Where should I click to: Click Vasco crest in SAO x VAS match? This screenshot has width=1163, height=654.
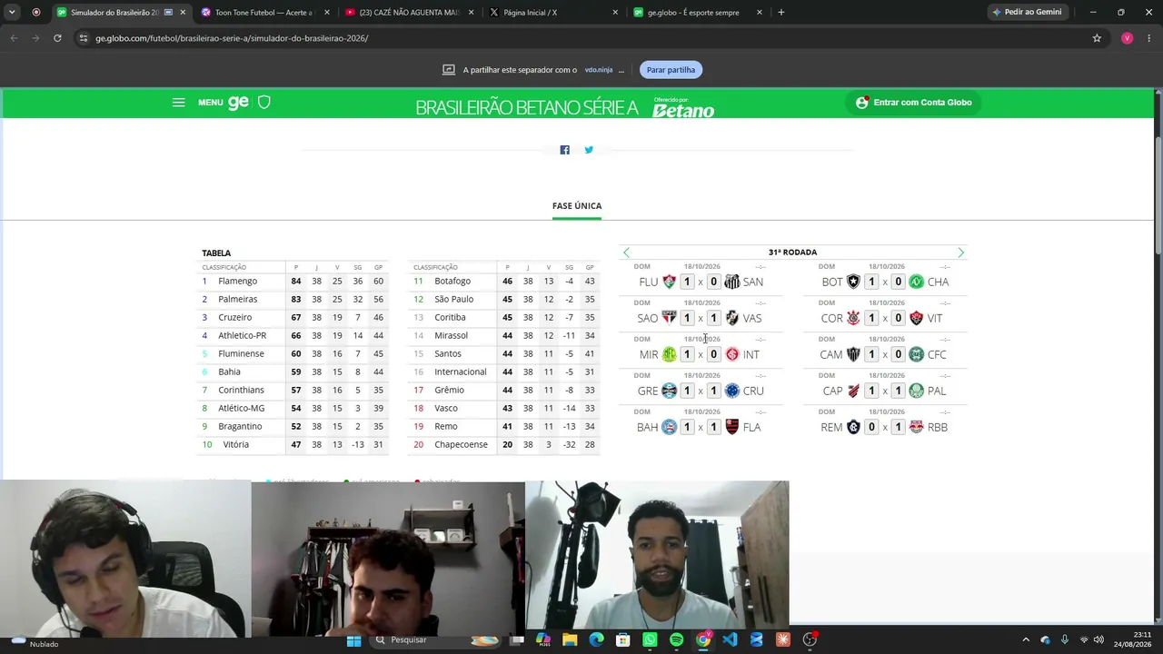(732, 318)
